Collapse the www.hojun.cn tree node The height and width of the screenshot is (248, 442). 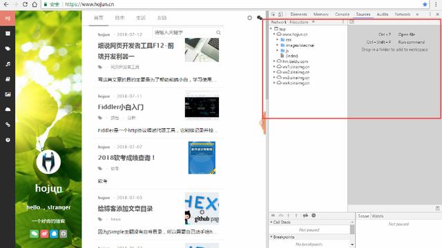[x=274, y=34]
